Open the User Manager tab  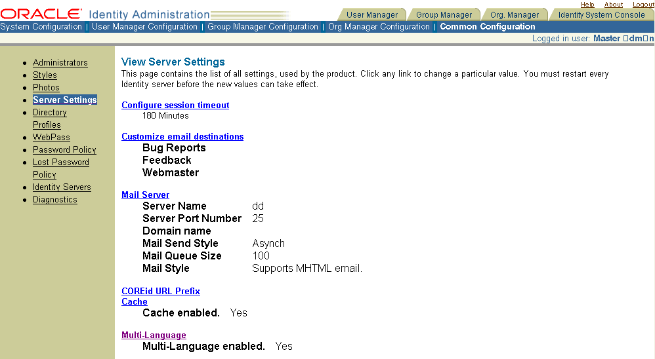coord(372,15)
